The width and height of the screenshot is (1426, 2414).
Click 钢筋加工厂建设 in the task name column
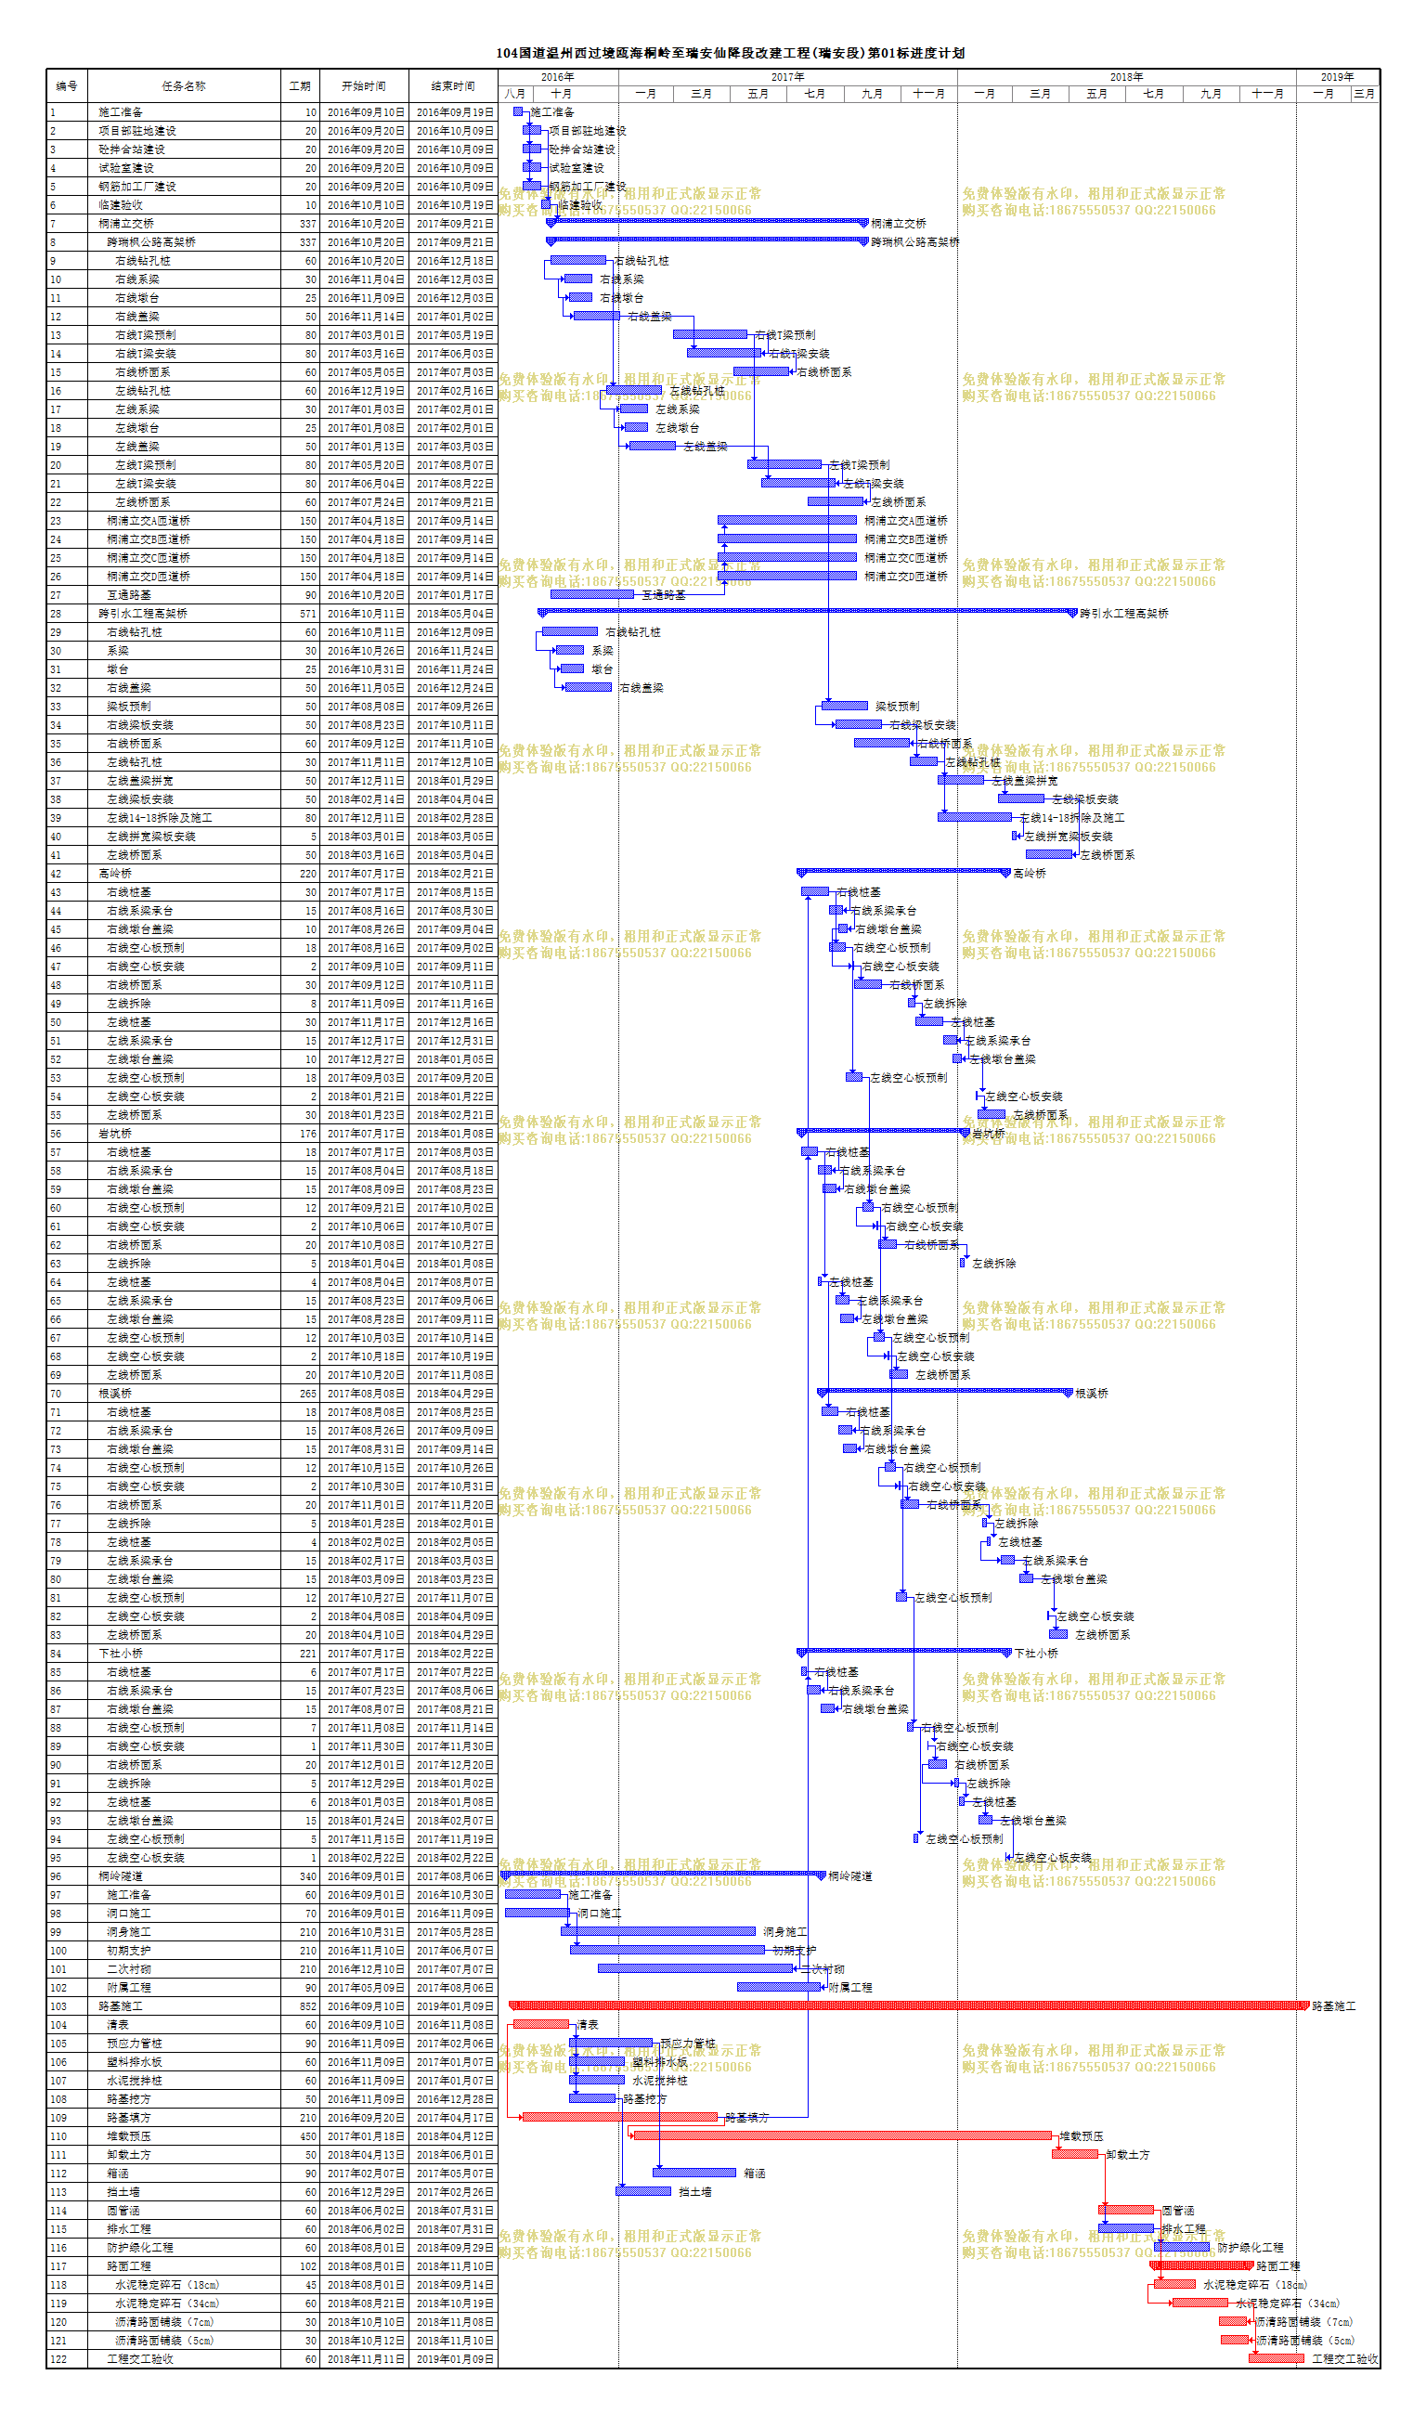137,187
